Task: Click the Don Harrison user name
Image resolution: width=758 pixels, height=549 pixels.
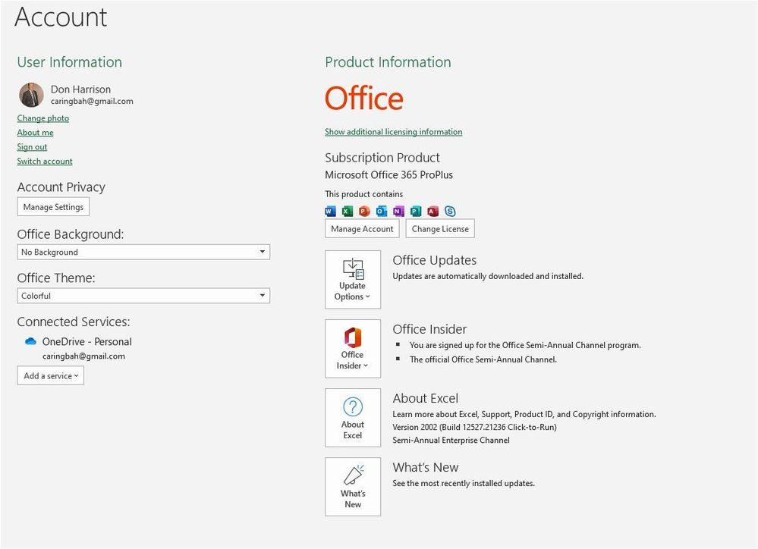Action: (x=80, y=89)
